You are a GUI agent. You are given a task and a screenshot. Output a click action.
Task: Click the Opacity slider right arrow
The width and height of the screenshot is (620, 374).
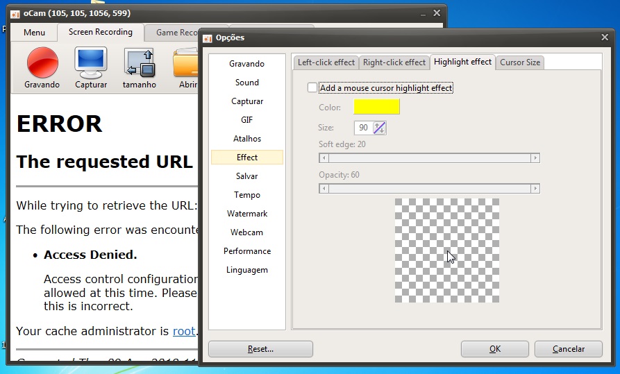pos(535,189)
